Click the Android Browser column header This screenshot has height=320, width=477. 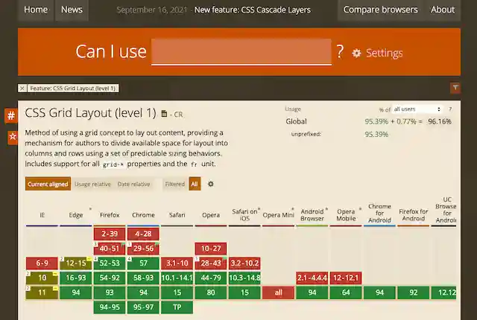click(x=312, y=214)
